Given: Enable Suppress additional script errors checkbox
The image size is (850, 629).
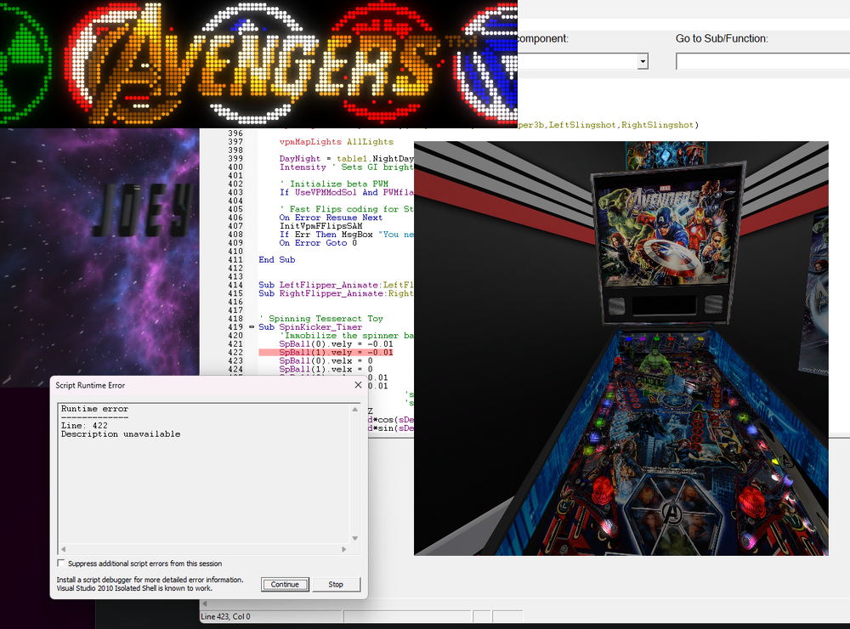Looking at the screenshot, I should (x=60, y=564).
